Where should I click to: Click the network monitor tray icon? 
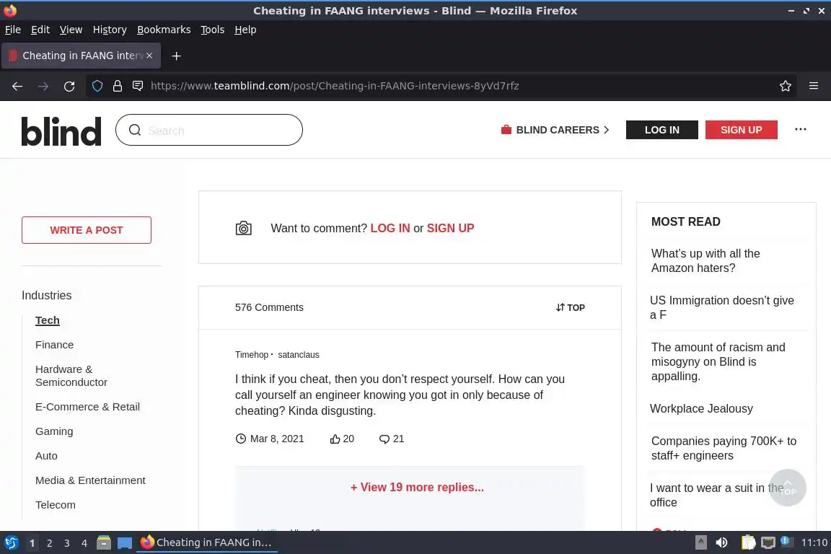coord(768,543)
